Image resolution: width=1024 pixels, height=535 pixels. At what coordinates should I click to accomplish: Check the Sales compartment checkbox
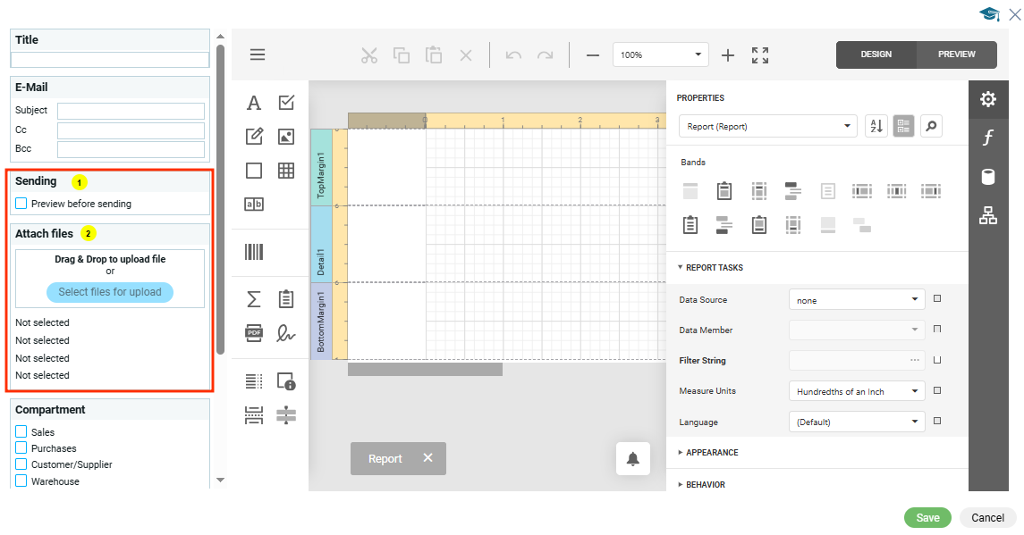click(21, 432)
